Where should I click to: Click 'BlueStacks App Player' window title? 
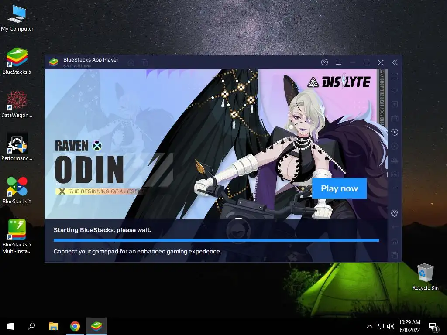click(91, 59)
